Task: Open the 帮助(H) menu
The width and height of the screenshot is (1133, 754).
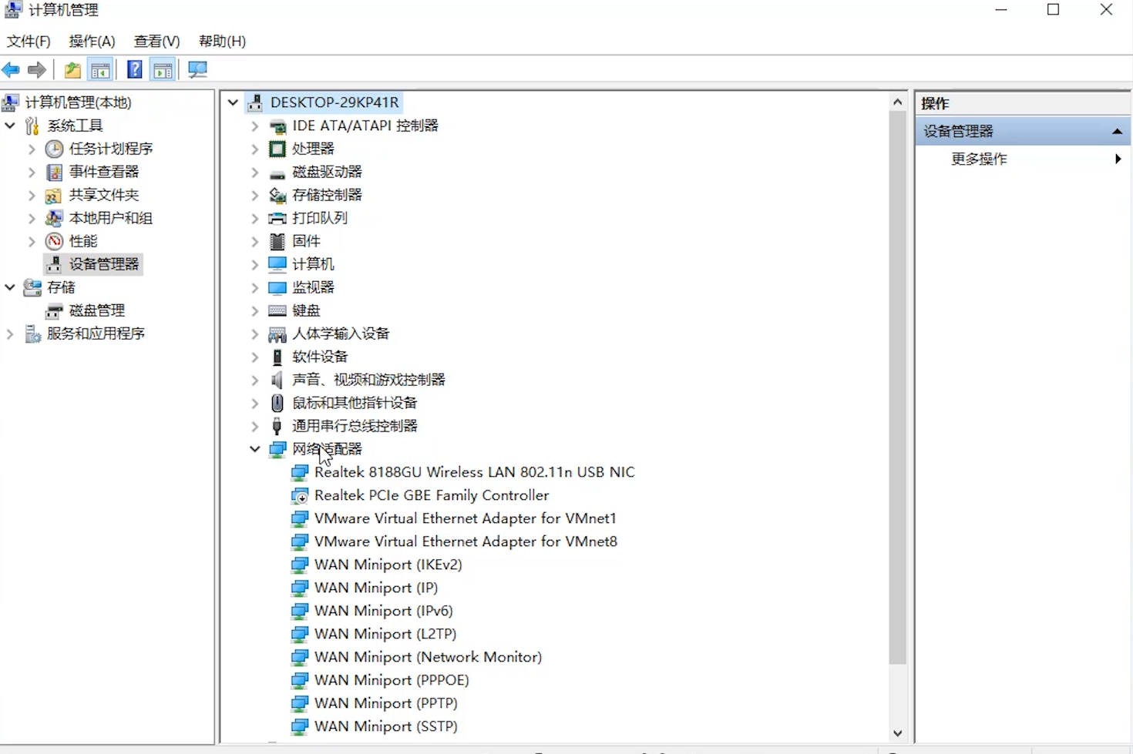Action: 222,41
